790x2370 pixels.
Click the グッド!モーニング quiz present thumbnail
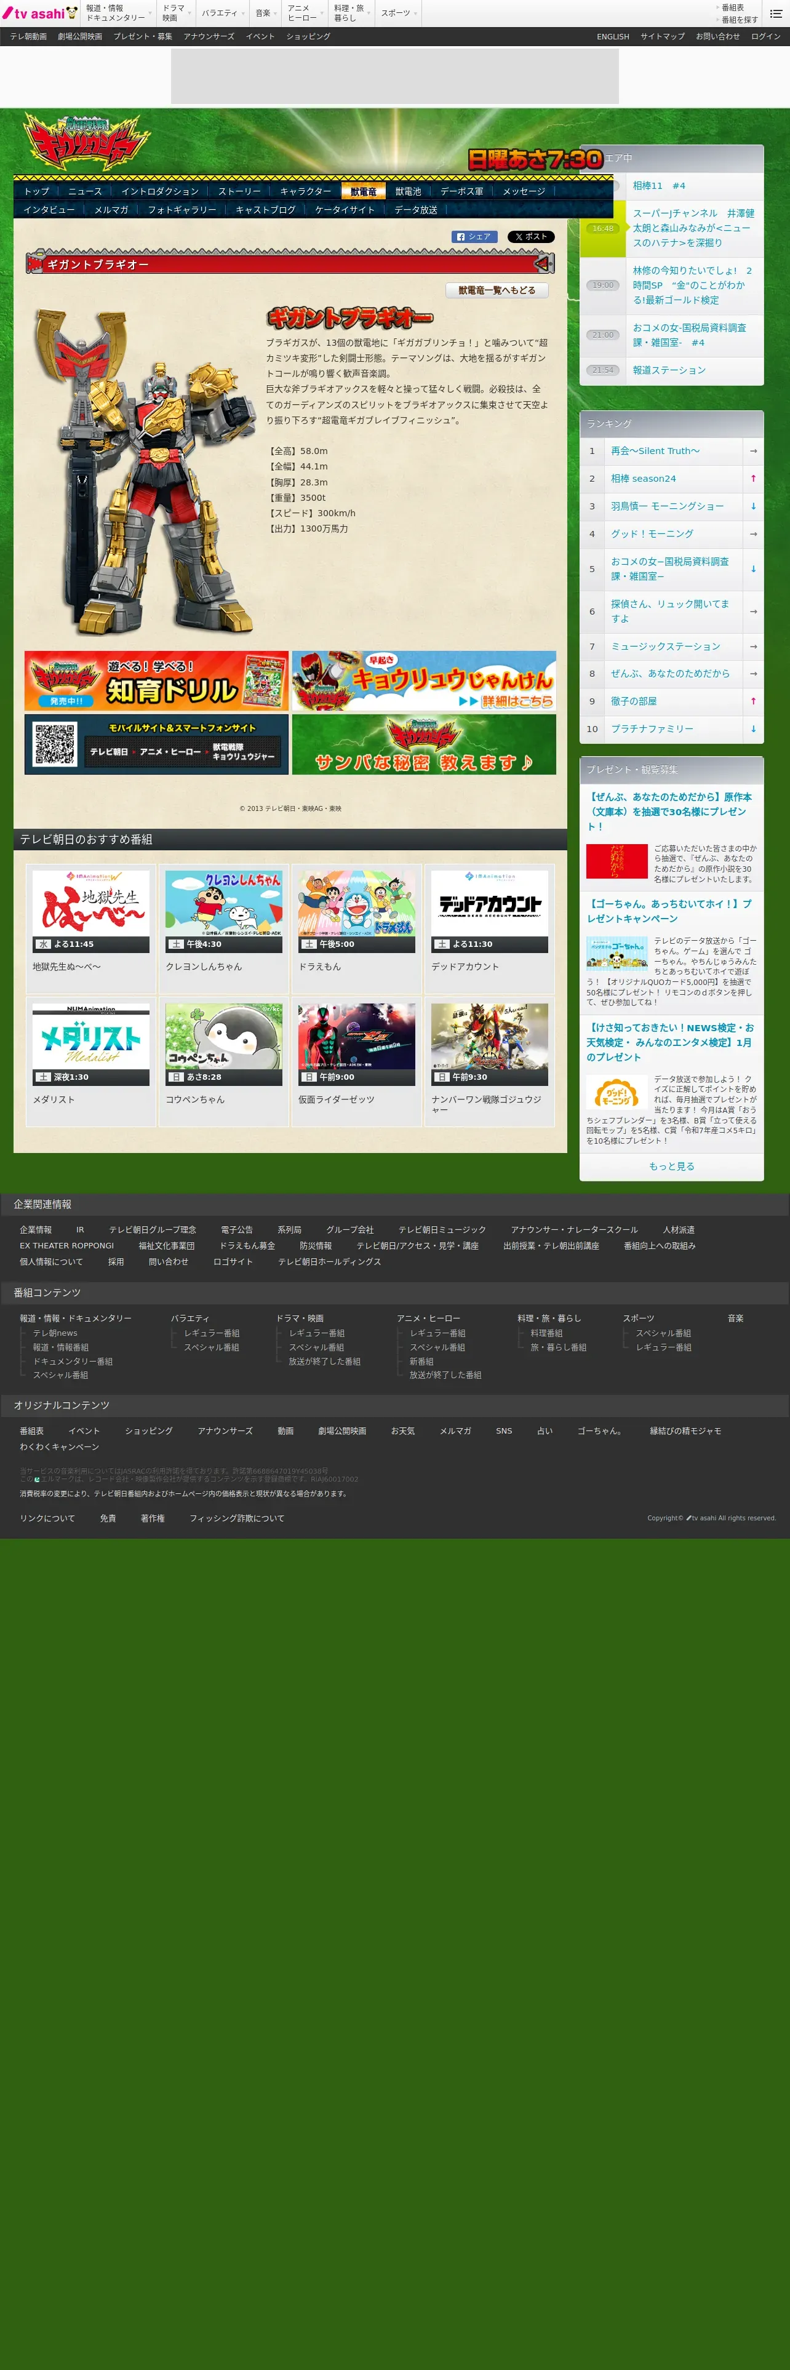tap(617, 1092)
